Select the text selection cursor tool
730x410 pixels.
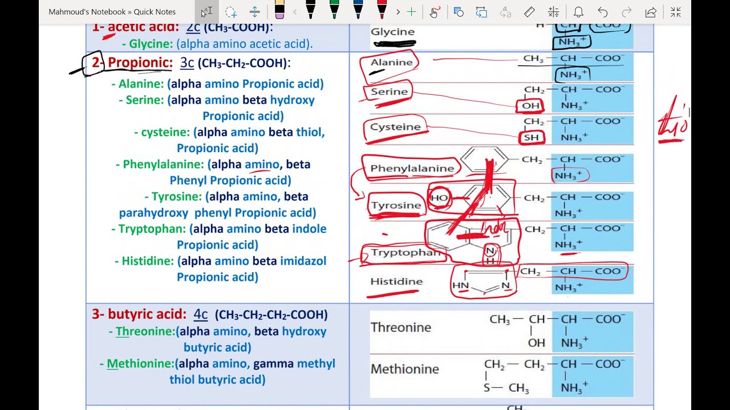click(206, 12)
